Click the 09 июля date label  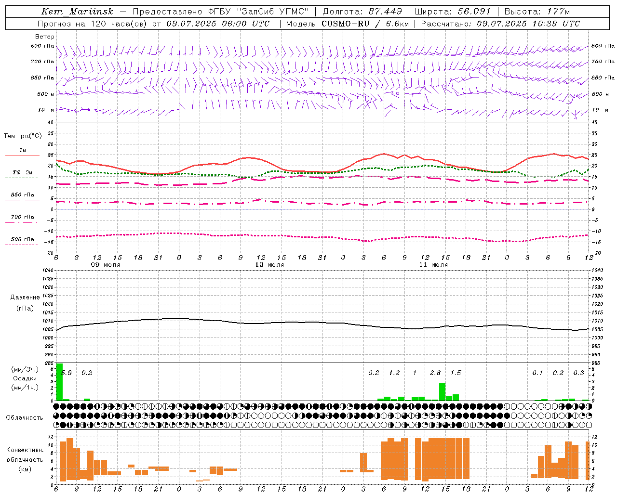coord(106,265)
